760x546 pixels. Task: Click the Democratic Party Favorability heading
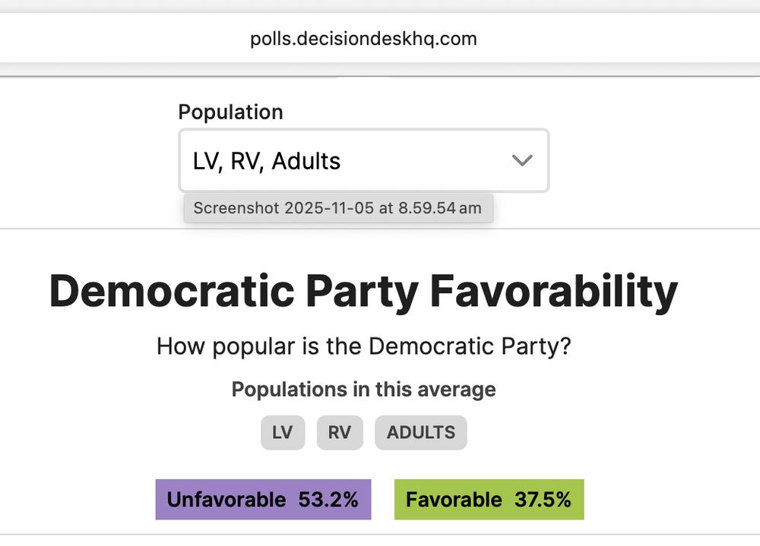[363, 291]
